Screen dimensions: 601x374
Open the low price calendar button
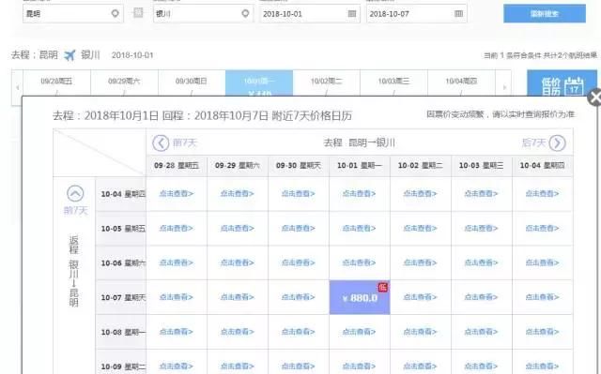562,83
